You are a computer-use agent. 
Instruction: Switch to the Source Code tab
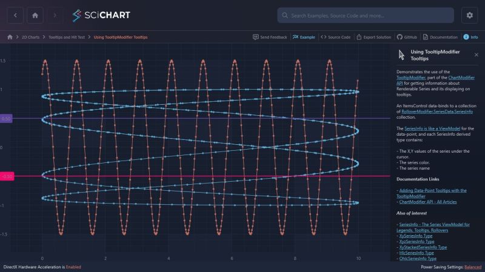click(336, 37)
